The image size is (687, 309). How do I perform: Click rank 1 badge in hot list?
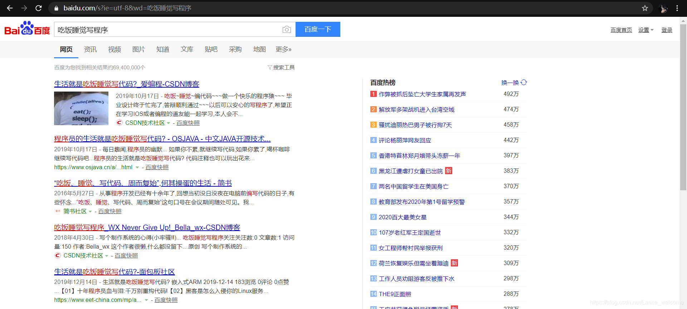point(374,94)
